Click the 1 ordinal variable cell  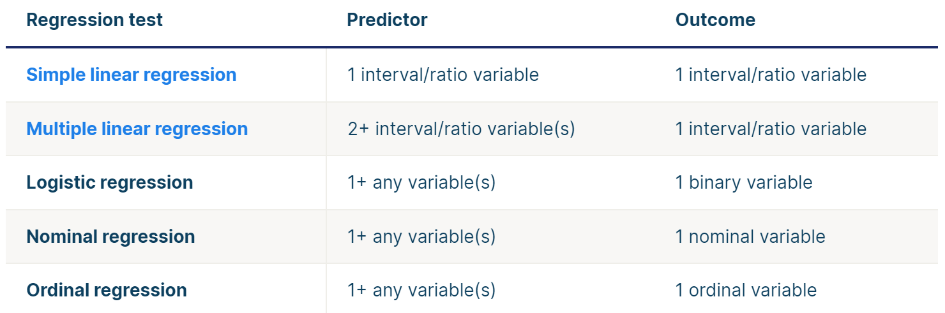[746, 290]
